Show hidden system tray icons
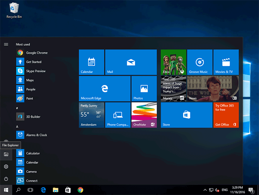 pyautogui.click(x=205, y=190)
